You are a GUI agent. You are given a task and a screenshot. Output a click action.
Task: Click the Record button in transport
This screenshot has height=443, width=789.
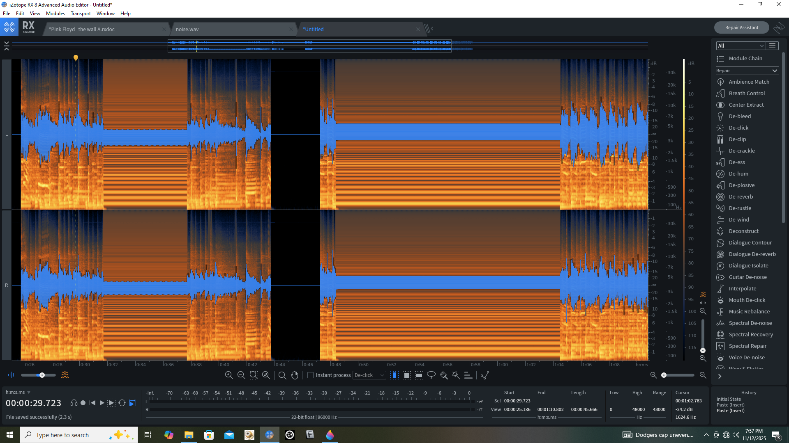click(x=83, y=403)
